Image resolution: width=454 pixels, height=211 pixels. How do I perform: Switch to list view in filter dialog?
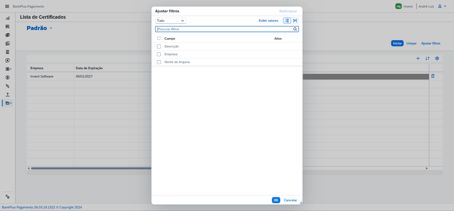287,21
